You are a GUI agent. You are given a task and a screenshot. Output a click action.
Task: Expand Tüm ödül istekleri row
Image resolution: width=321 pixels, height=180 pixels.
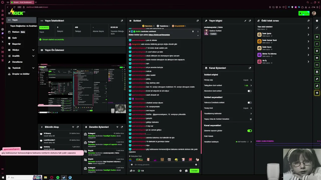click(284, 28)
